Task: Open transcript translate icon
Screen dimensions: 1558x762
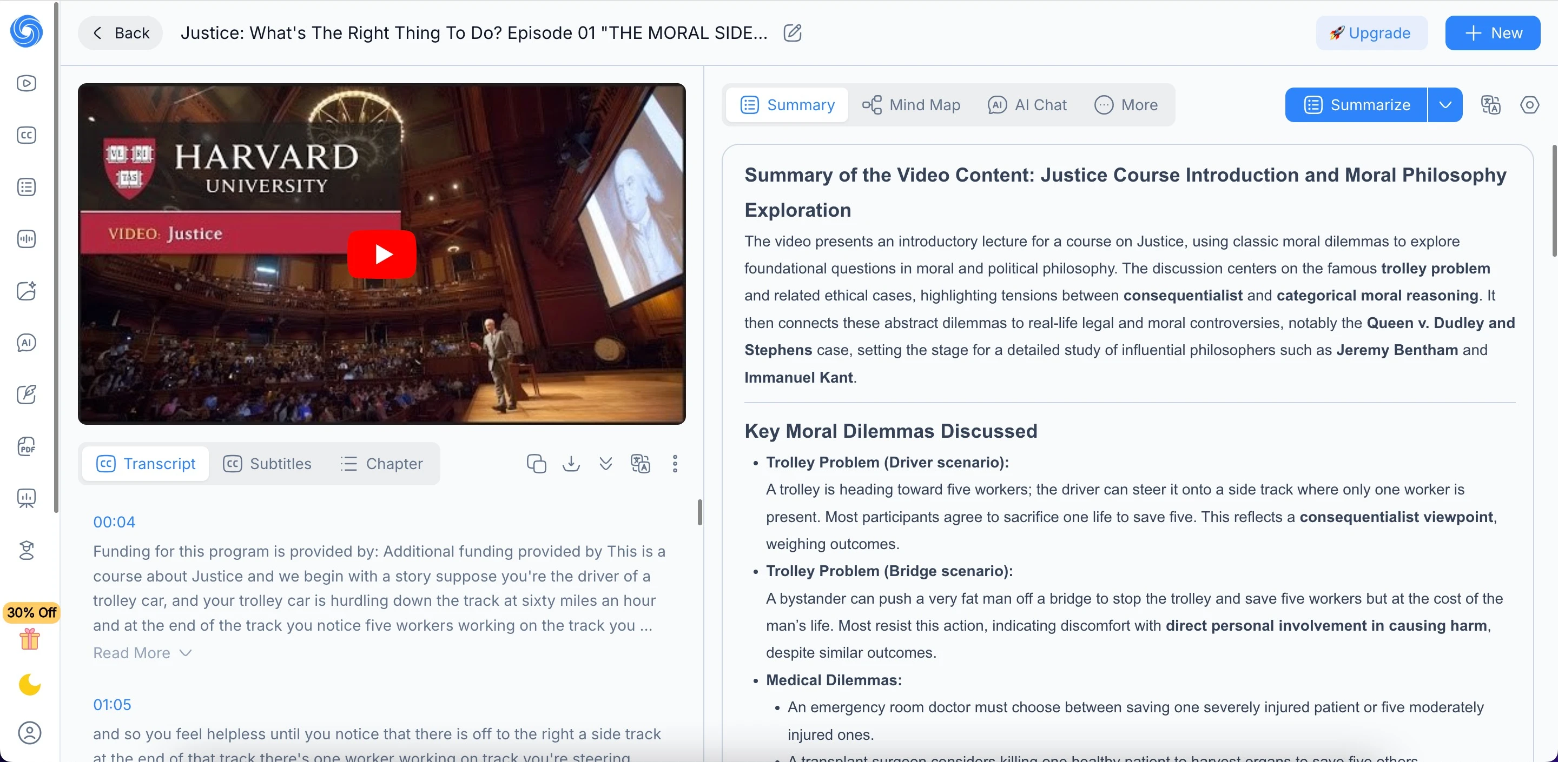Action: click(641, 464)
